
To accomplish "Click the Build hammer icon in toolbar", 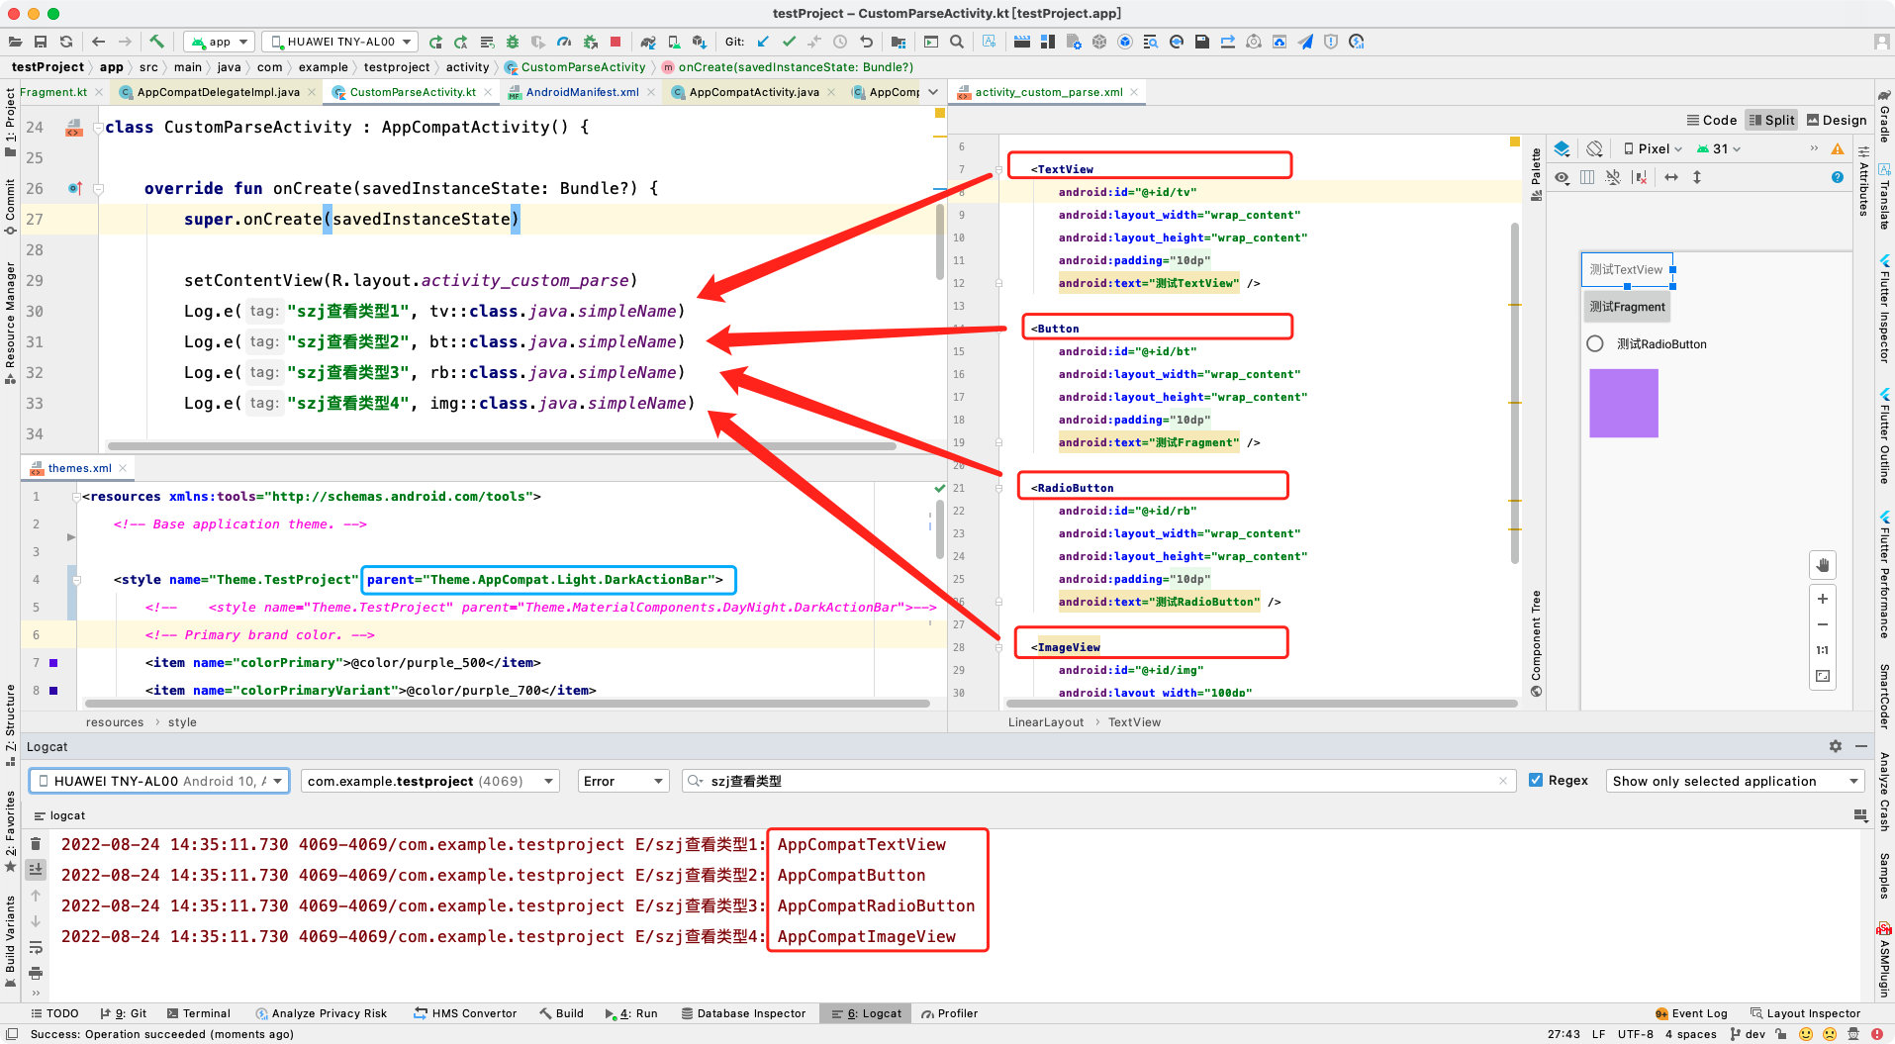I will click(x=156, y=42).
